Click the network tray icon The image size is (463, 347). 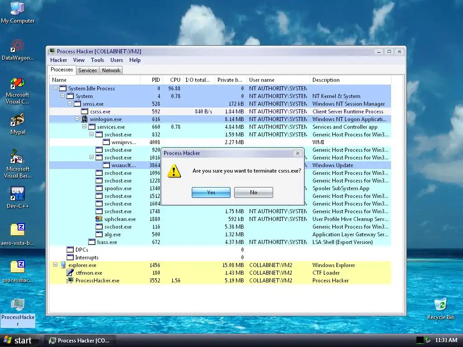[x=428, y=340]
